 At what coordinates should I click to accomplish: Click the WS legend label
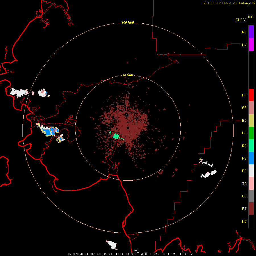244,158
